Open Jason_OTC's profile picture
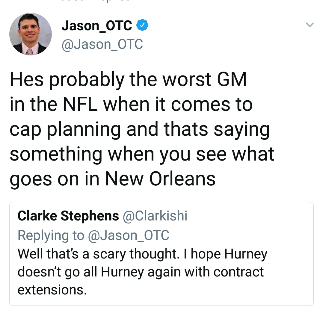The height and width of the screenshot is (313, 317). pos(31,34)
